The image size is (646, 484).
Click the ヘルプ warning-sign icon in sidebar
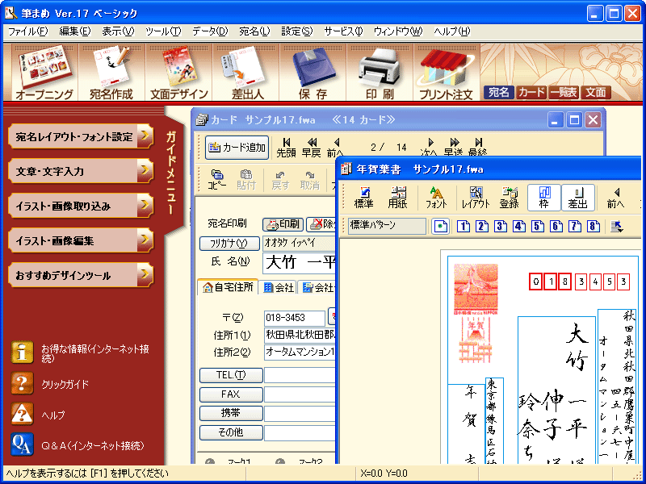[x=22, y=415]
